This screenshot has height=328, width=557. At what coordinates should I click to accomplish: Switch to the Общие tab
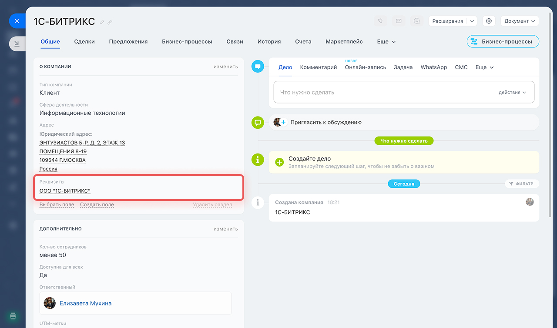(50, 42)
